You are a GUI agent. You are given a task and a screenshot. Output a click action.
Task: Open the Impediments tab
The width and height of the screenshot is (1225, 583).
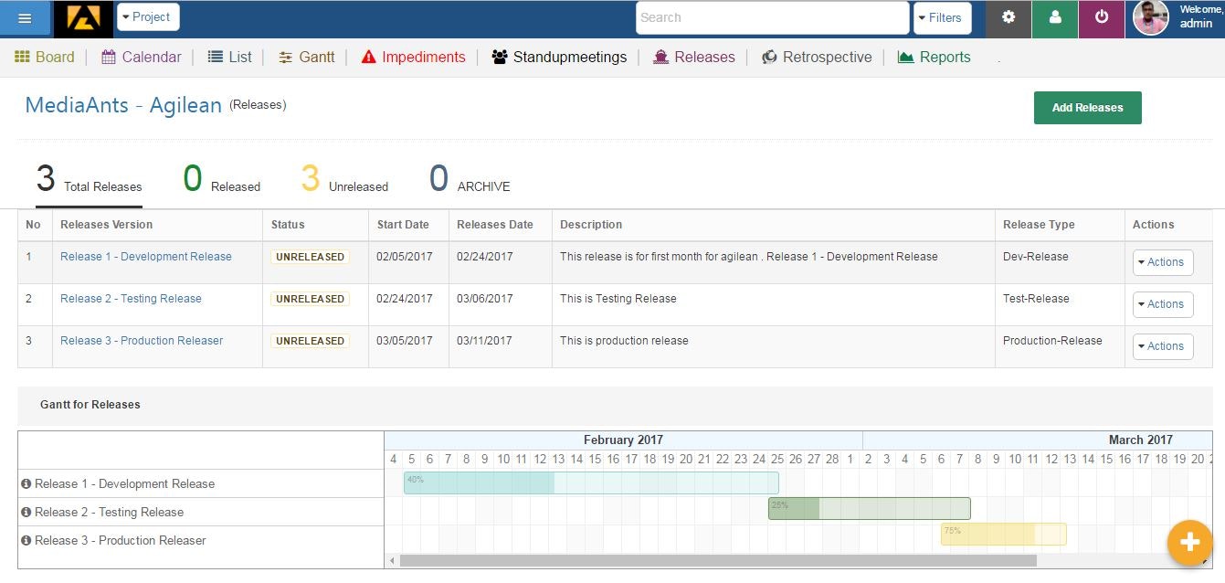pos(414,57)
